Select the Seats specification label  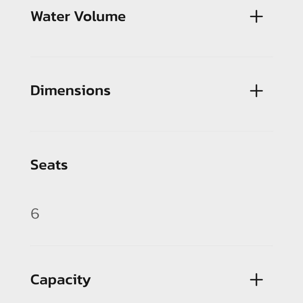tap(49, 165)
